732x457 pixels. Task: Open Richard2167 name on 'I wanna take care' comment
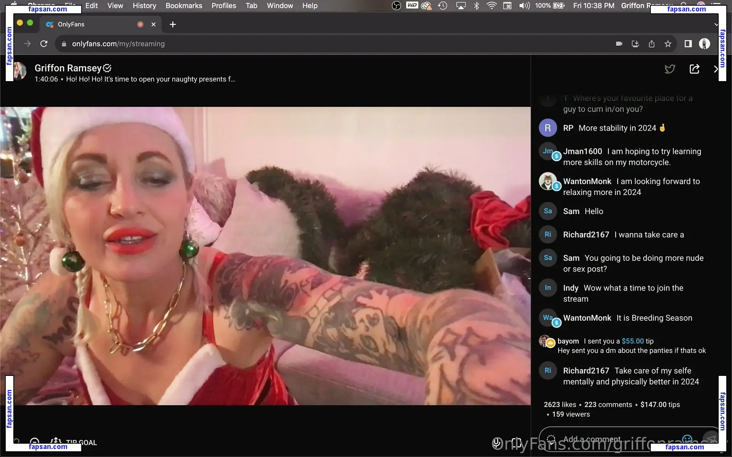(586, 235)
